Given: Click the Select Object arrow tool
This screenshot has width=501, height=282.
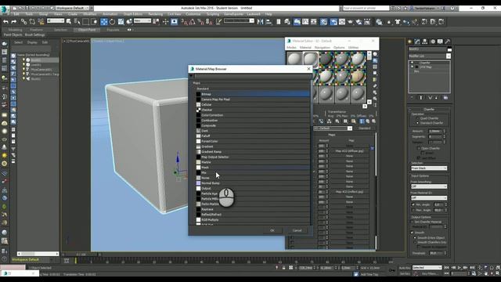Looking at the screenshot, I should [69, 22].
